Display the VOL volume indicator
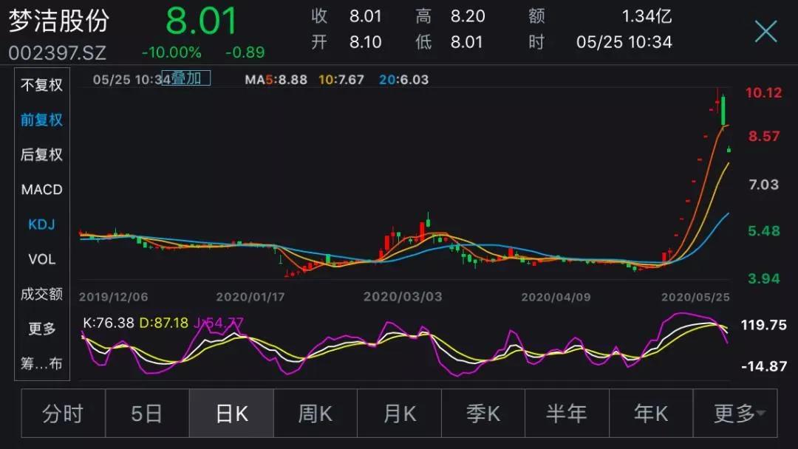Image resolution: width=798 pixels, height=449 pixels. (x=41, y=259)
